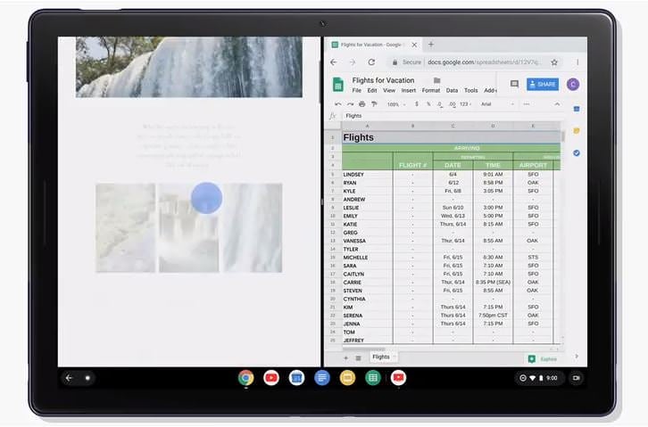Select the FLIGHT # header cell
648x427 pixels.
pyautogui.click(x=412, y=165)
